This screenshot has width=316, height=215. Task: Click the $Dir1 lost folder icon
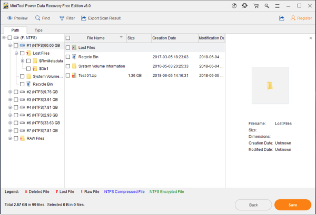pos(35,68)
